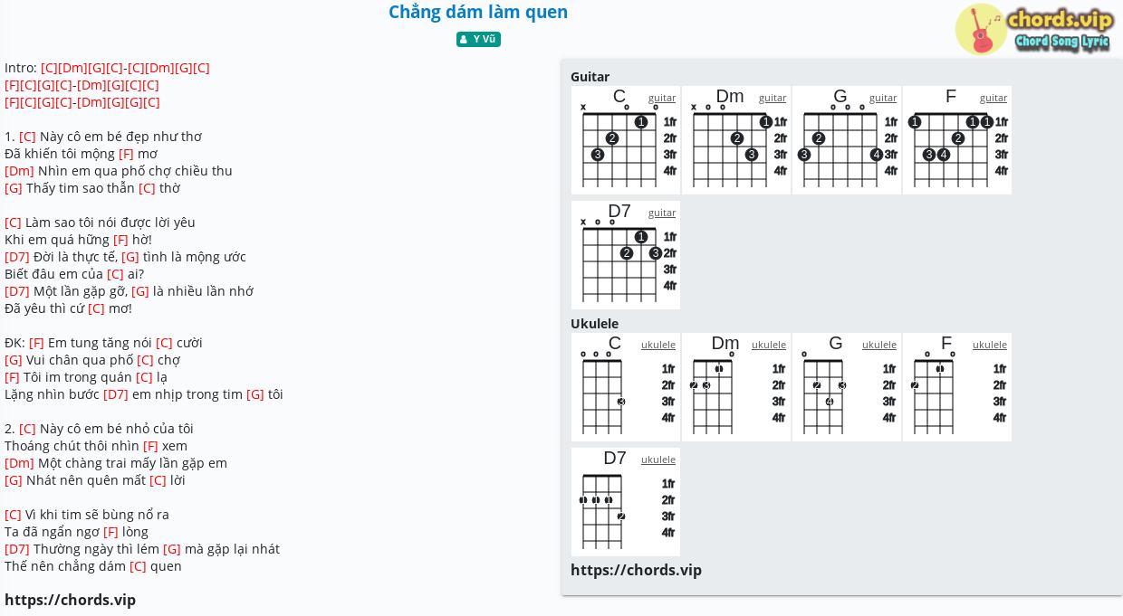Open the Dm ukulele chord diagram

(736, 387)
